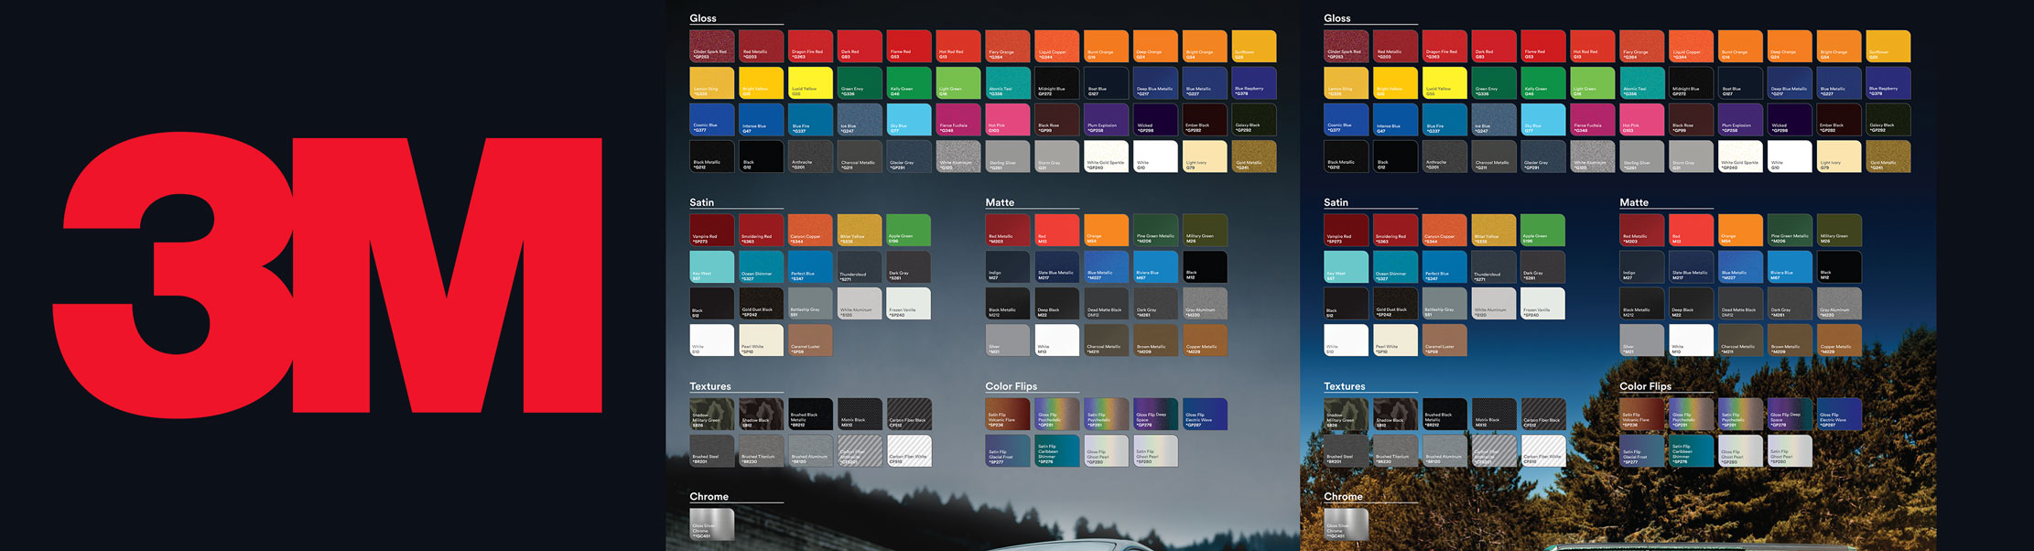
Task: Click Matte heading in gray-sky chart
Action: [1000, 202]
